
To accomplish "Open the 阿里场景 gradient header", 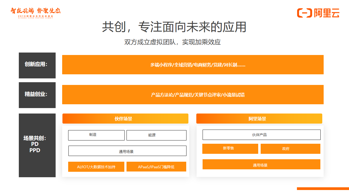I will pos(259,119).
